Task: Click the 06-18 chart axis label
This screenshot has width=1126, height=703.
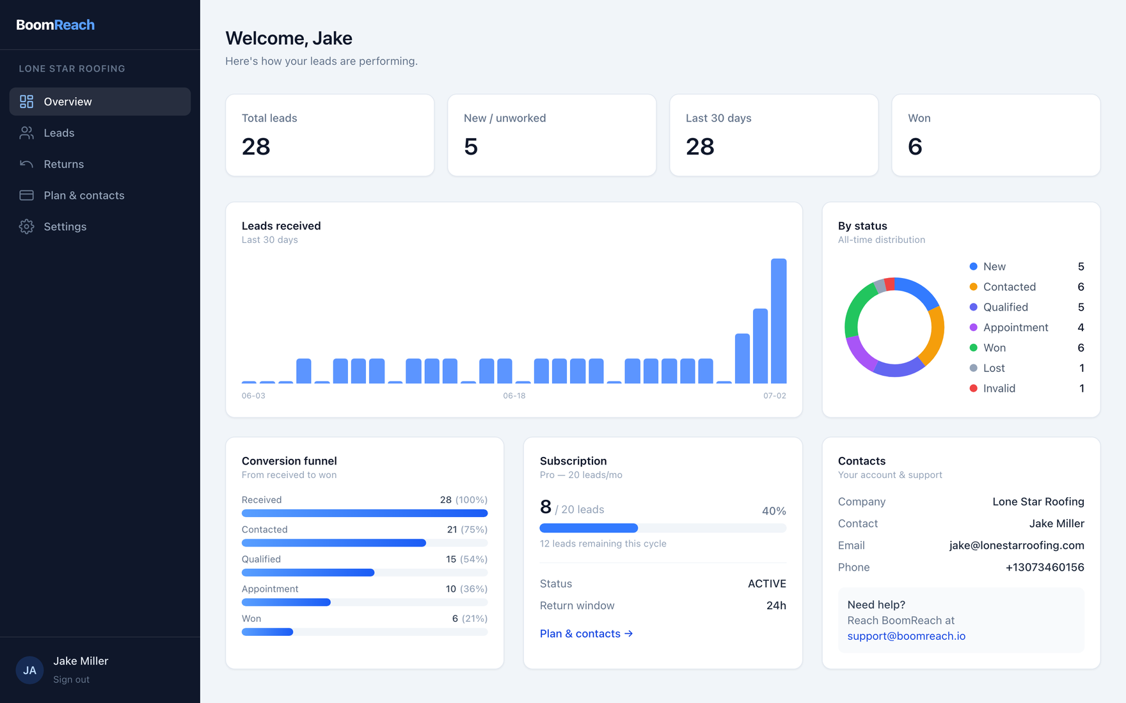Action: 514,396
